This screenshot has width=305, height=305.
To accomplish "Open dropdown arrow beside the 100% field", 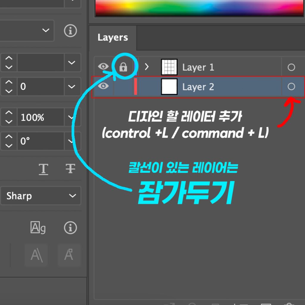I will (x=72, y=117).
